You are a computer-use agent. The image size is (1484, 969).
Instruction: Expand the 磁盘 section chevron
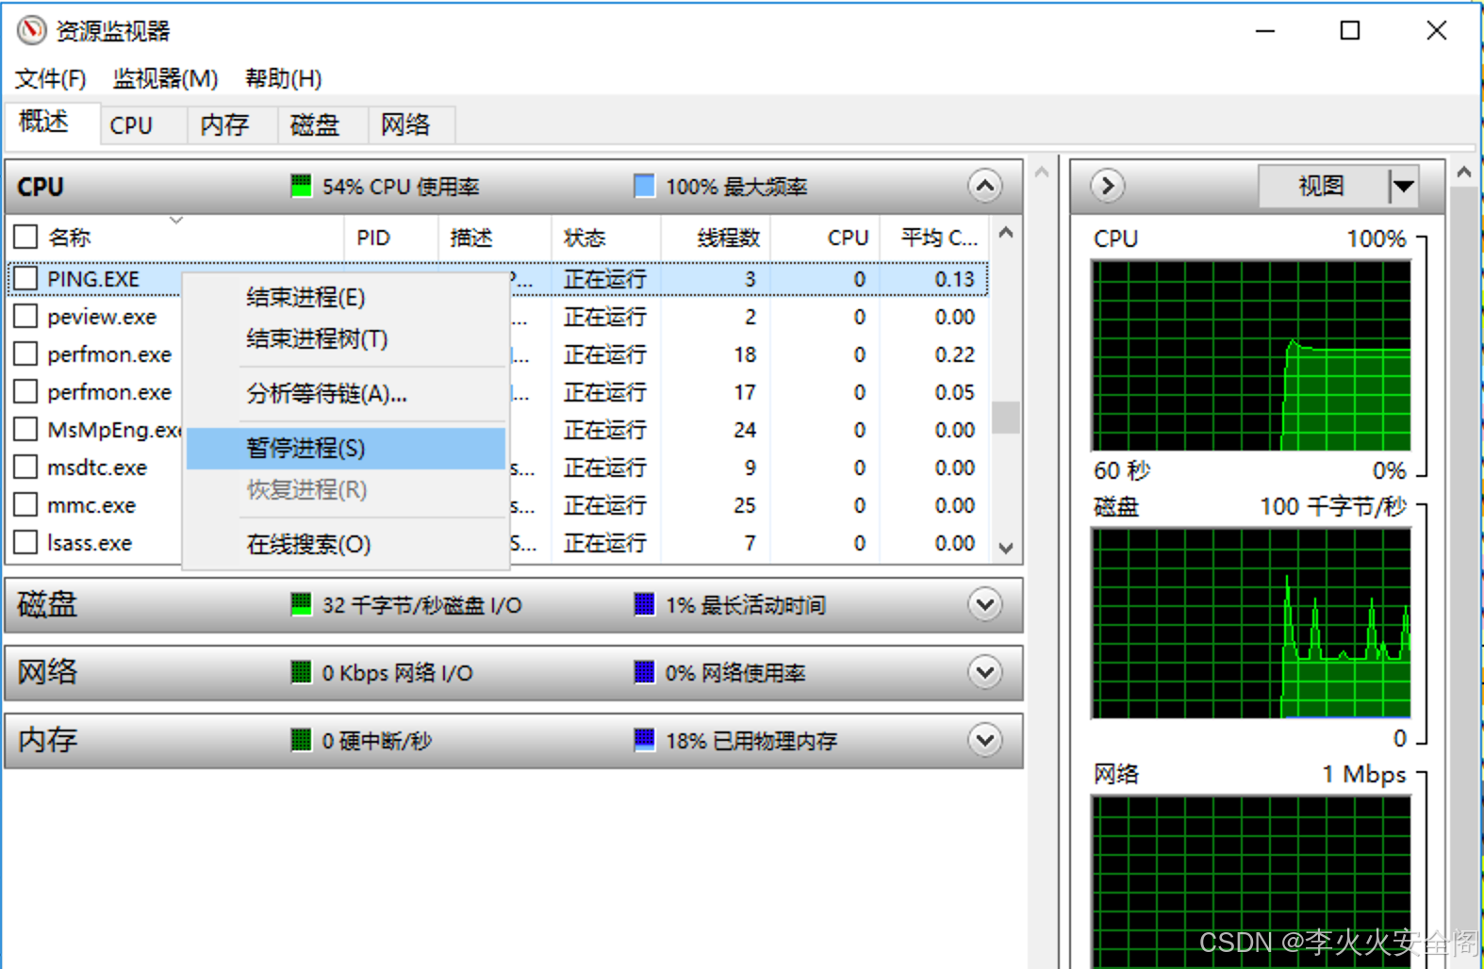(984, 604)
